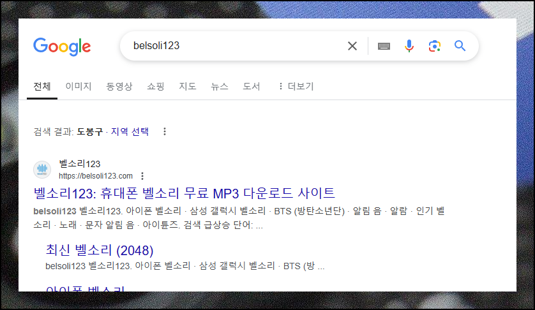535x310 pixels.
Task: Open the 최신 벨소리 (2048) sitelink
Action: (x=100, y=251)
